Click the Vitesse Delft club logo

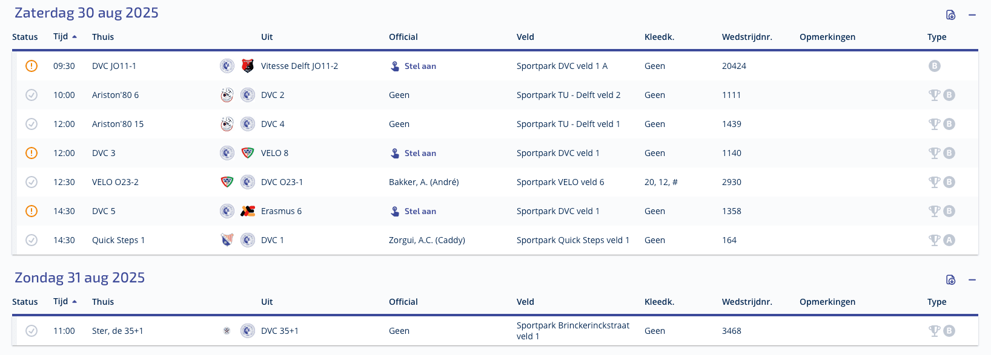(x=248, y=66)
